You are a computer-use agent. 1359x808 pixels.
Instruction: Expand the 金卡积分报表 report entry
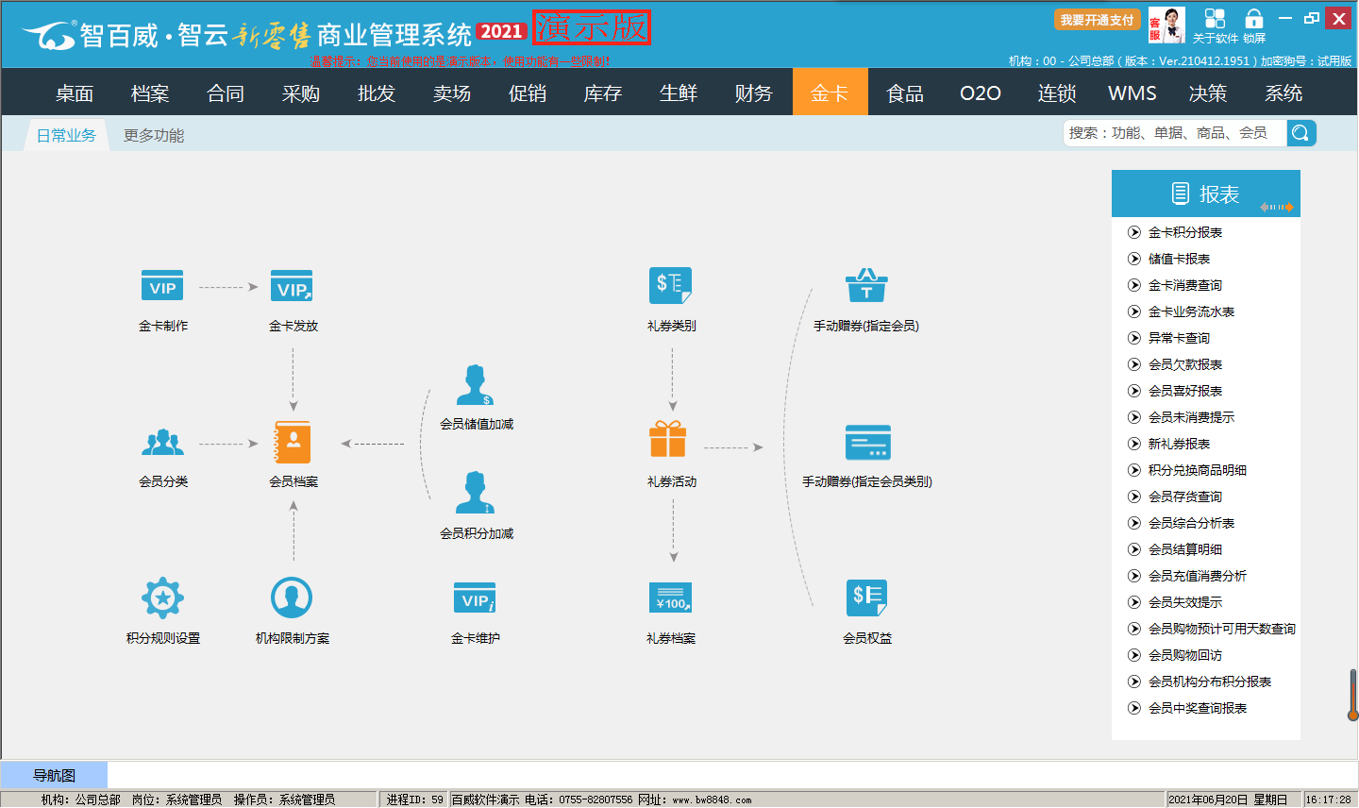[x=1134, y=232]
